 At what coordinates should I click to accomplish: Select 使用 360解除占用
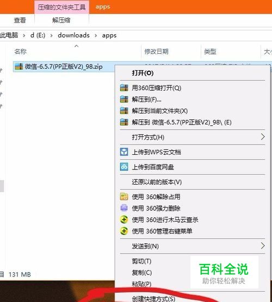(x=156, y=197)
